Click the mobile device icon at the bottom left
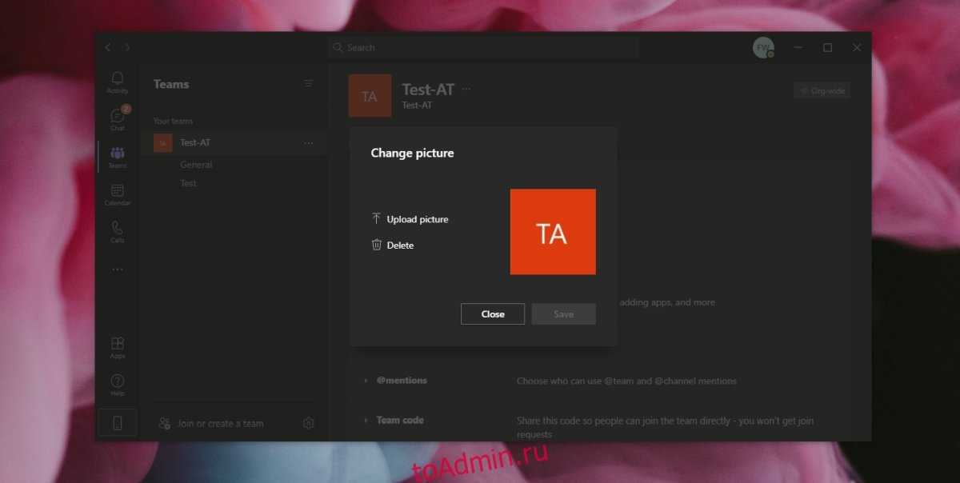The image size is (960, 483). pyautogui.click(x=118, y=423)
